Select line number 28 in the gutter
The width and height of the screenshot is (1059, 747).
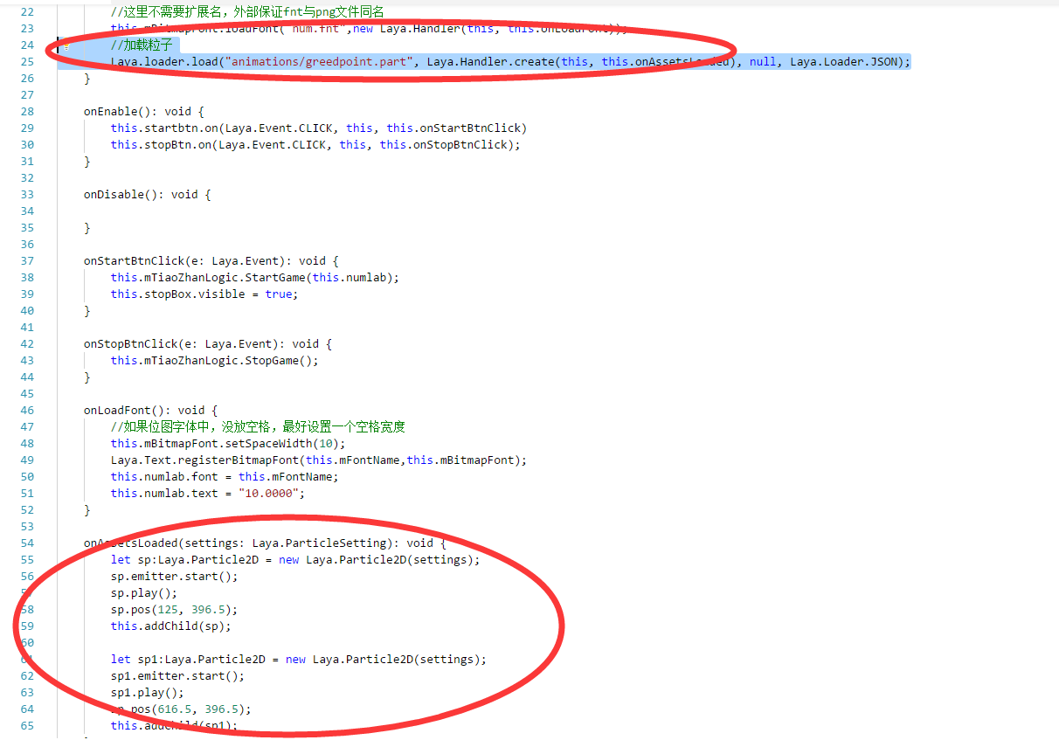(x=26, y=112)
